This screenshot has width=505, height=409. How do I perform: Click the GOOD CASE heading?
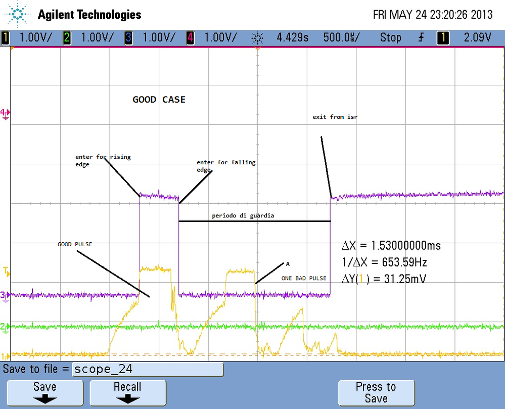point(159,100)
